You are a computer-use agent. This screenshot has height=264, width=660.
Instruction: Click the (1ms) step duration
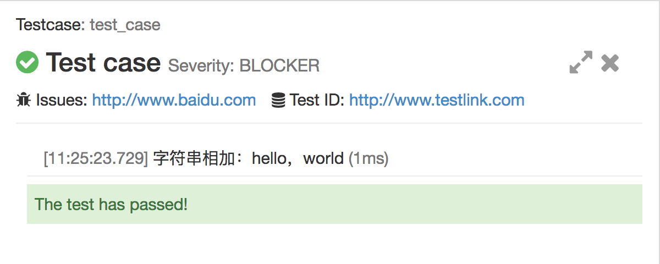(x=369, y=159)
